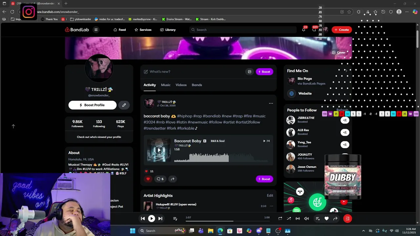Switch to the Music tab
420x236 pixels.
tap(166, 85)
